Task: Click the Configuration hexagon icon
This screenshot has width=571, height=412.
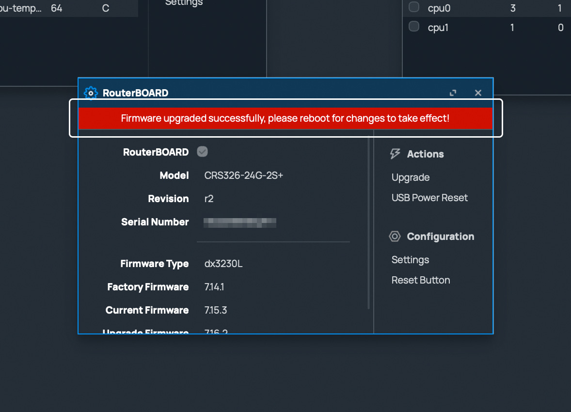Action: [x=395, y=237]
